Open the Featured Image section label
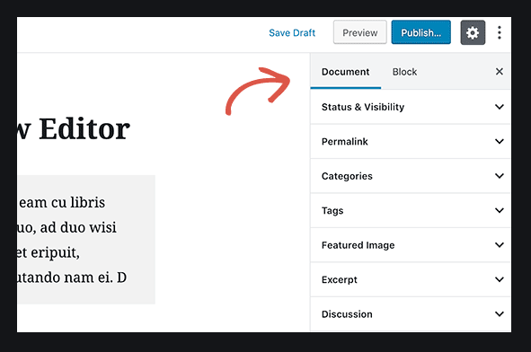This screenshot has width=531, height=352. [x=358, y=245]
